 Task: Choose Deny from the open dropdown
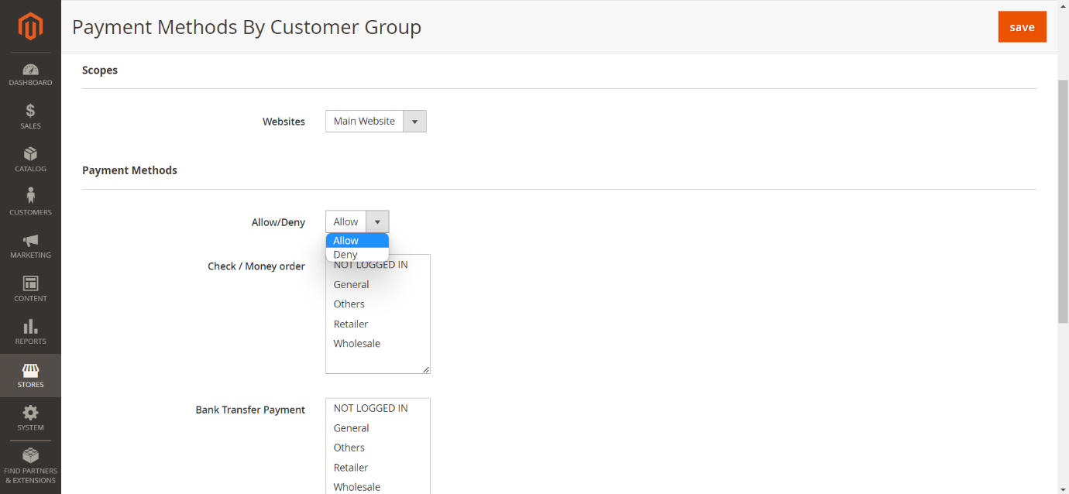click(x=345, y=255)
